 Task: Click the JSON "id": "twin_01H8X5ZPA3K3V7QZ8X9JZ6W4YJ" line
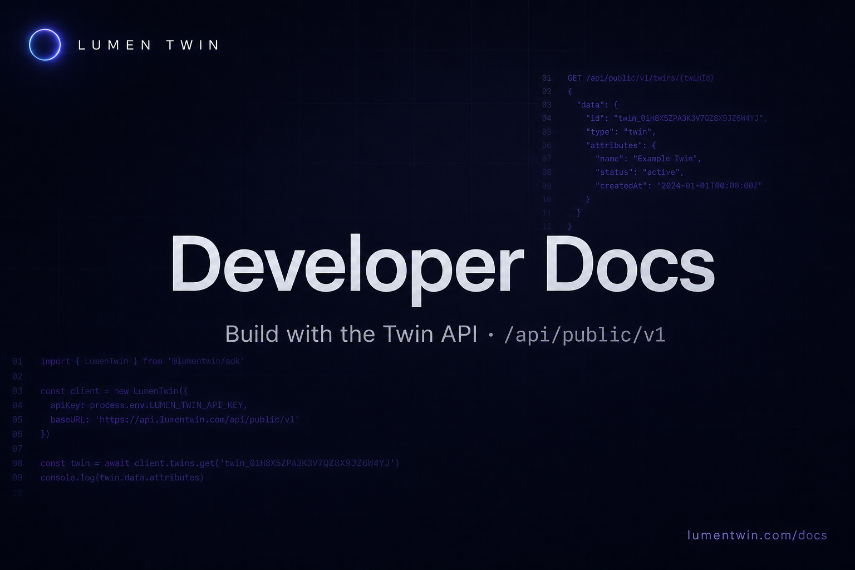click(x=676, y=118)
